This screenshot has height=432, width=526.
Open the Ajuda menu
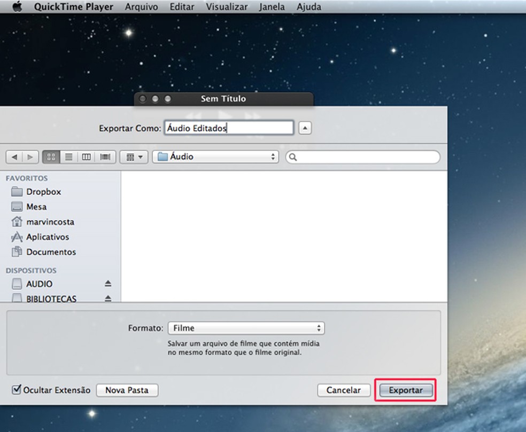308,7
